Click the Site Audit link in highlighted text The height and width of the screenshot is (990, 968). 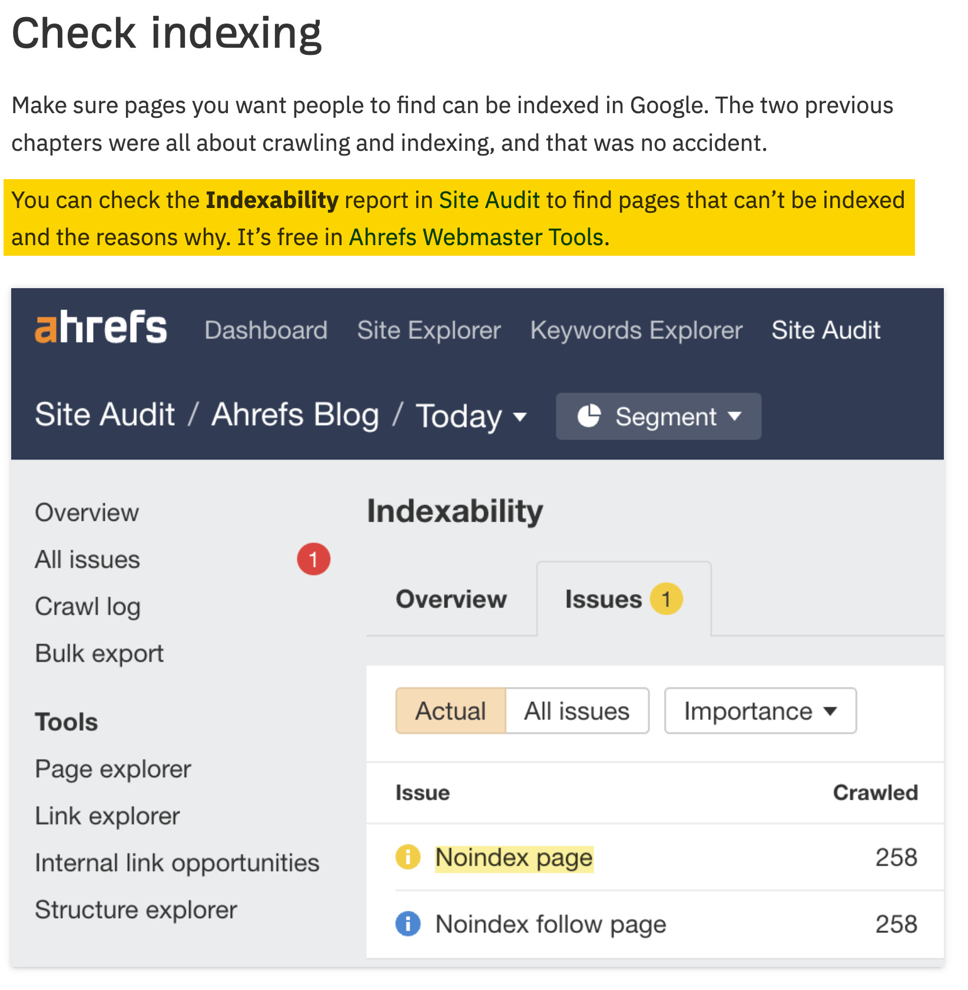489,200
